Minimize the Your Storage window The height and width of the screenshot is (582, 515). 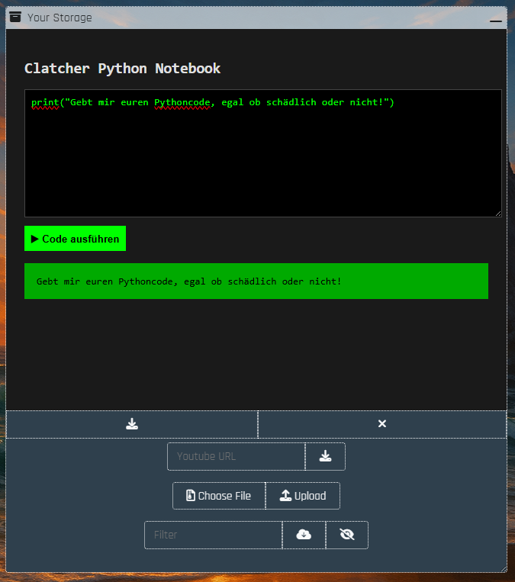496,21
